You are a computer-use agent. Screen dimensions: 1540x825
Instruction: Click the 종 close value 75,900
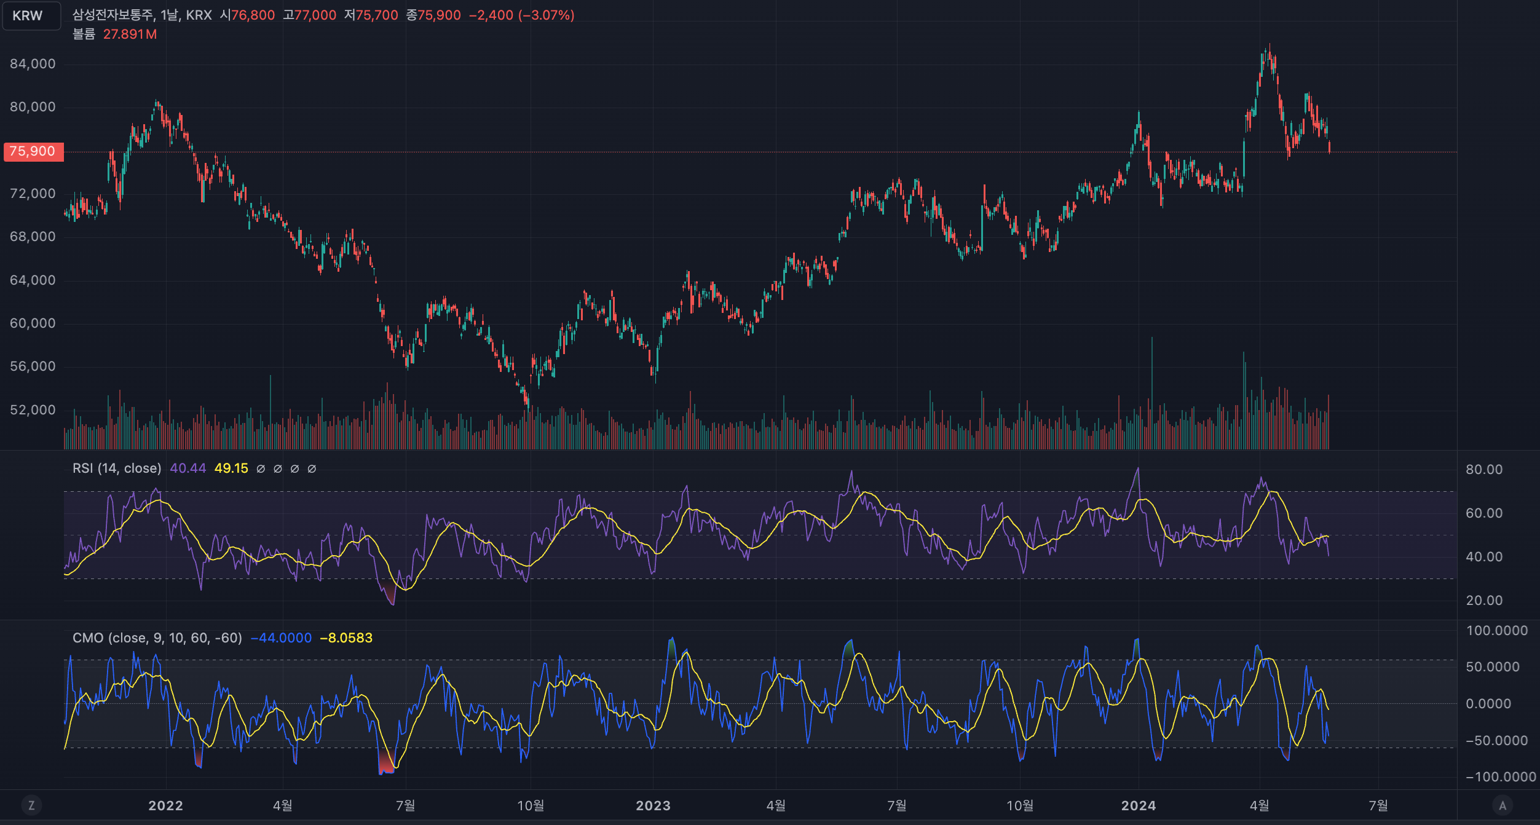click(x=439, y=15)
